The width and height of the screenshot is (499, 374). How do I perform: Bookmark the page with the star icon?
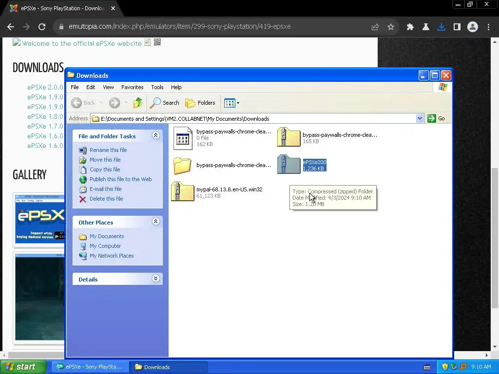coord(391,27)
